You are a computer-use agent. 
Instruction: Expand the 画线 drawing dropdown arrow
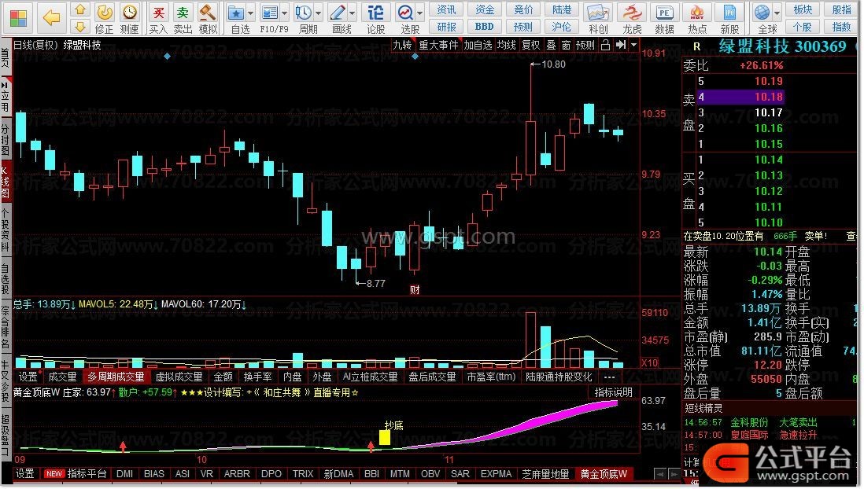click(352, 13)
